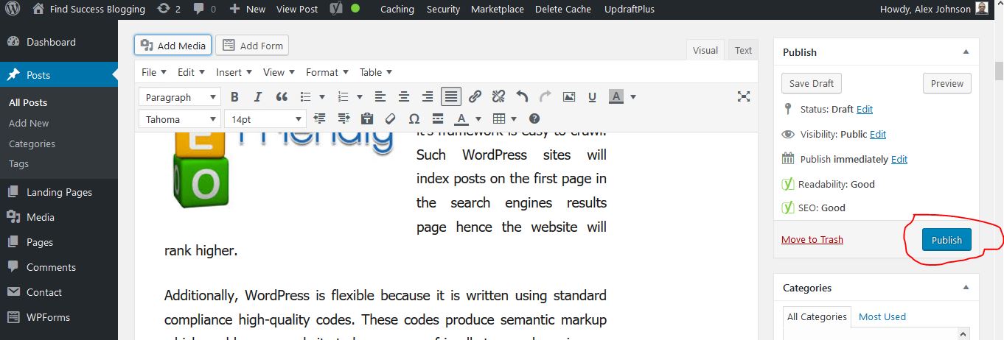This screenshot has height=340, width=1004.
Task: Apply the background highlight color
Action: pos(616,96)
